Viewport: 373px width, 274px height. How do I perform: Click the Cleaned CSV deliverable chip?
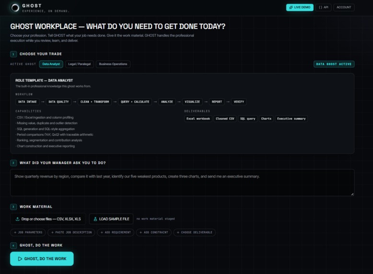click(x=225, y=119)
